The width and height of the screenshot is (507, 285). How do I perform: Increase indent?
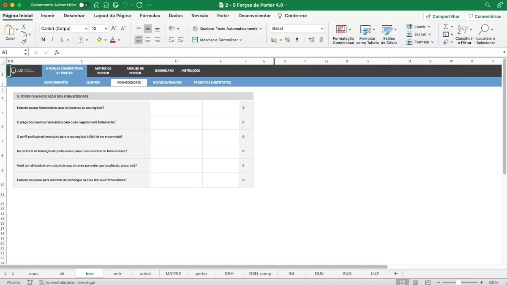[181, 40]
